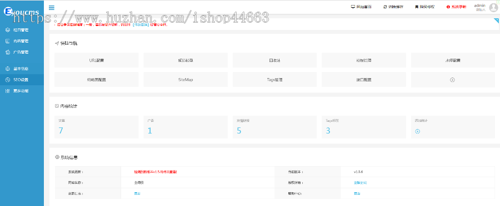Image resolution: width=500 pixels, height=206 pixels.
Task: Open 基本信息 in the sidebar
Action: [x=21, y=69]
